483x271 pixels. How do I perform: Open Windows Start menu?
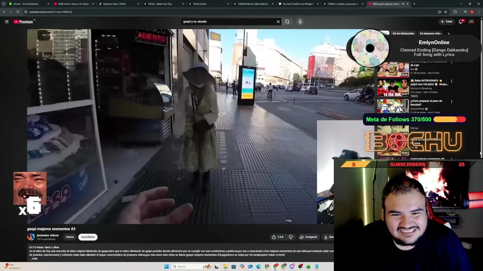pos(166,266)
